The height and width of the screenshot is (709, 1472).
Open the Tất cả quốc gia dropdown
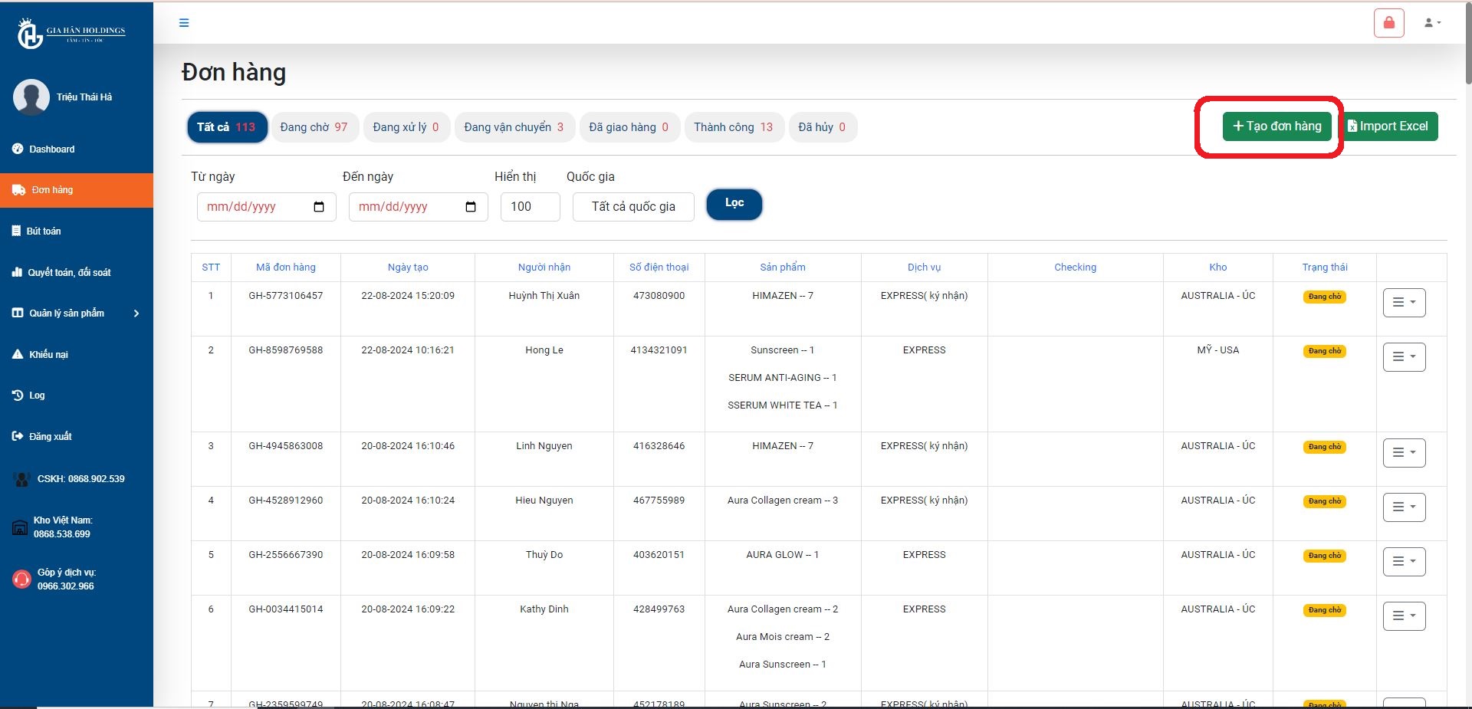633,207
